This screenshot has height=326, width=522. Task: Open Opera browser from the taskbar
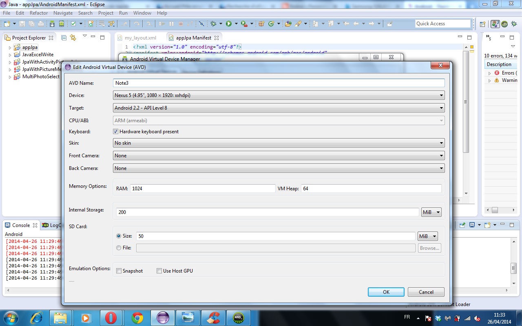click(x=111, y=317)
